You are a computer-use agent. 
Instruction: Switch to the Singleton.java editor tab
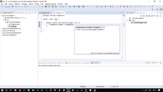click(x=45, y=13)
